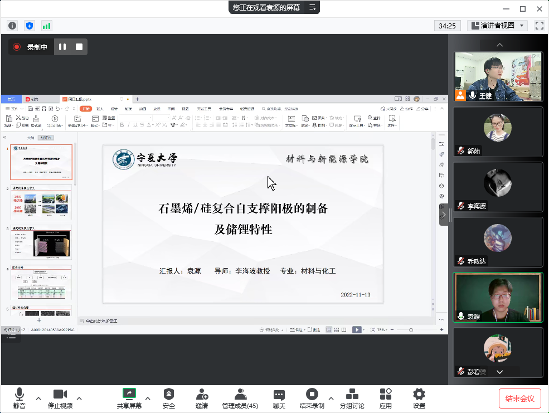The height and width of the screenshot is (413, 549).
Task: Expand the audio options arrow beside 静音
Action: [38, 398]
